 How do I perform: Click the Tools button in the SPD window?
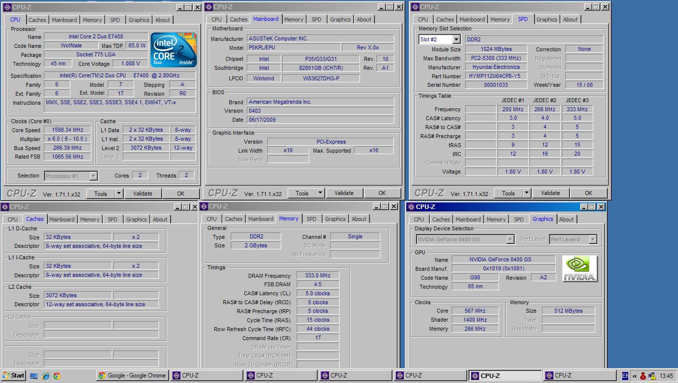508,193
